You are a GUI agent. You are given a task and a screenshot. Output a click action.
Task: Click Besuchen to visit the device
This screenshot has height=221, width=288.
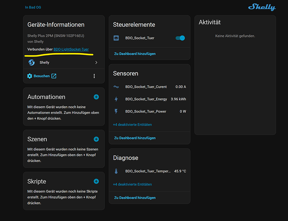coord(42,76)
